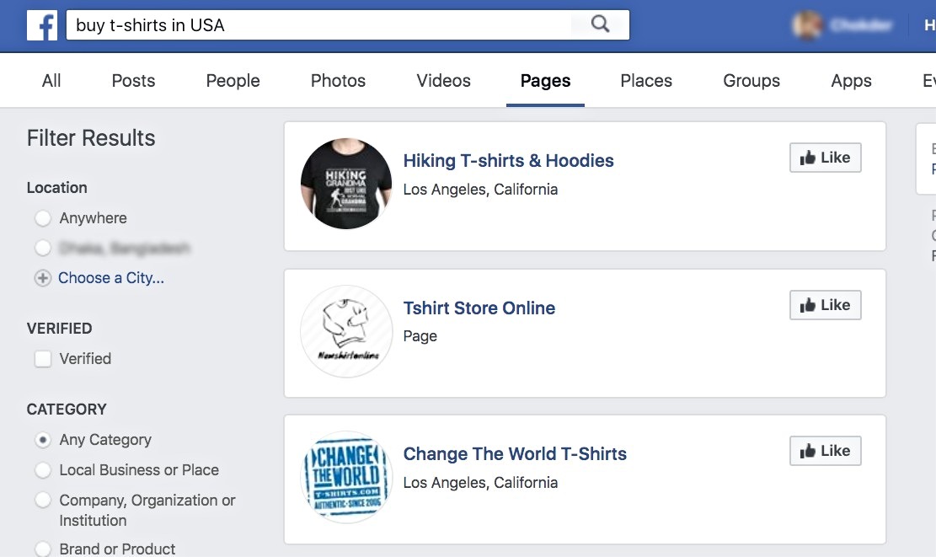Like the Tshirt Store Online page
936x557 pixels.
click(825, 305)
